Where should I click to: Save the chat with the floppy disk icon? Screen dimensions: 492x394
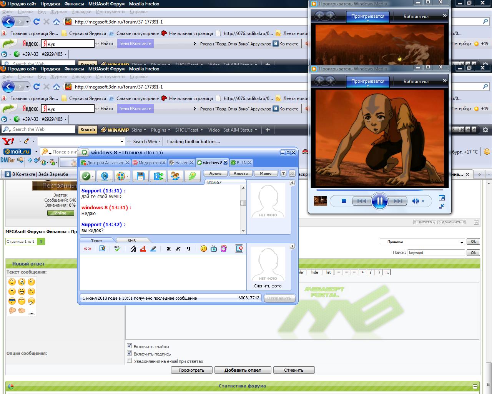pyautogui.click(x=140, y=176)
